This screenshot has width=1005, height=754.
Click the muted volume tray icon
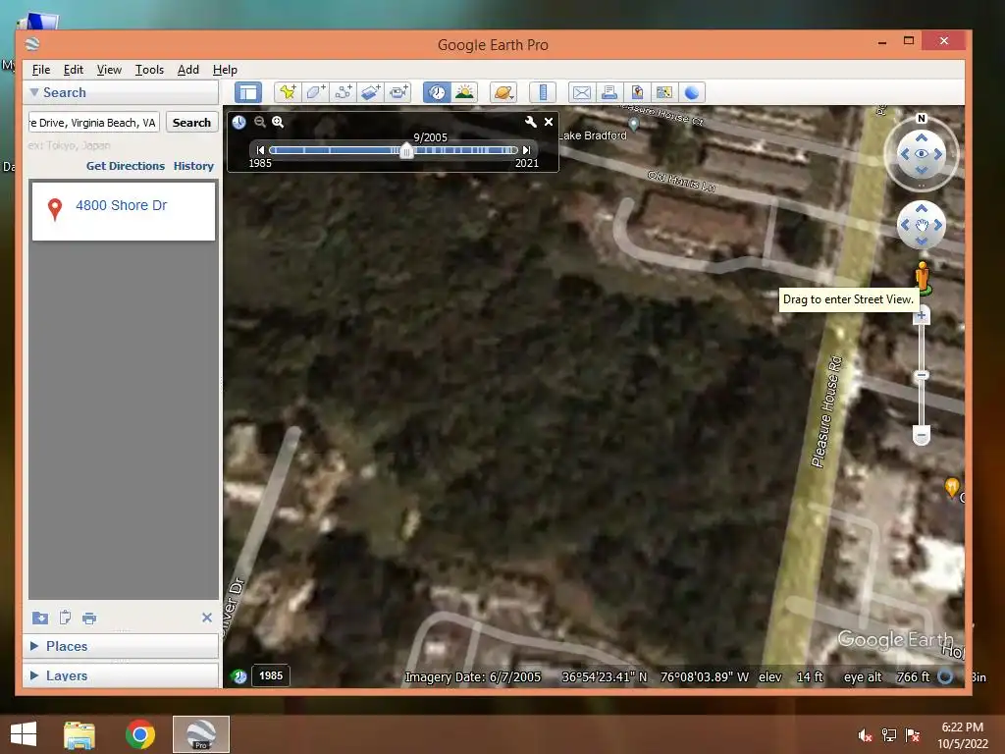click(866, 735)
